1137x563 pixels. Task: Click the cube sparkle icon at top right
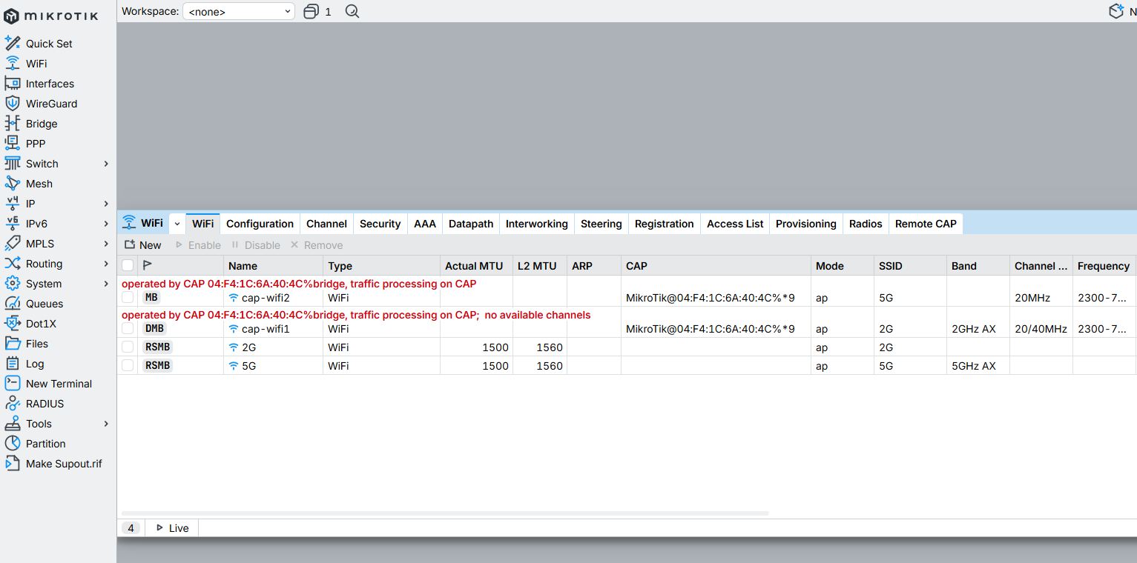[x=1116, y=11]
